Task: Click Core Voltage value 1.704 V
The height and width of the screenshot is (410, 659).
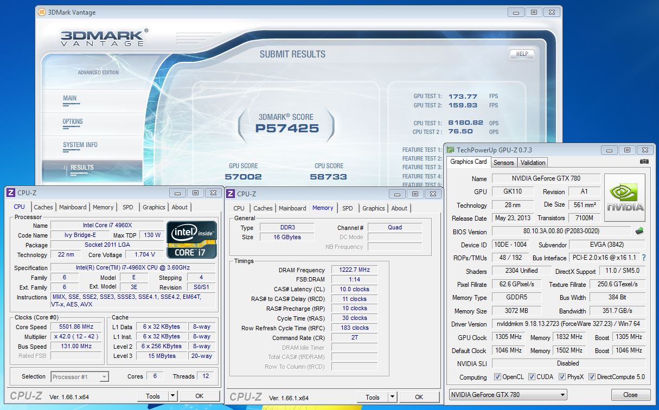Action: click(x=144, y=255)
